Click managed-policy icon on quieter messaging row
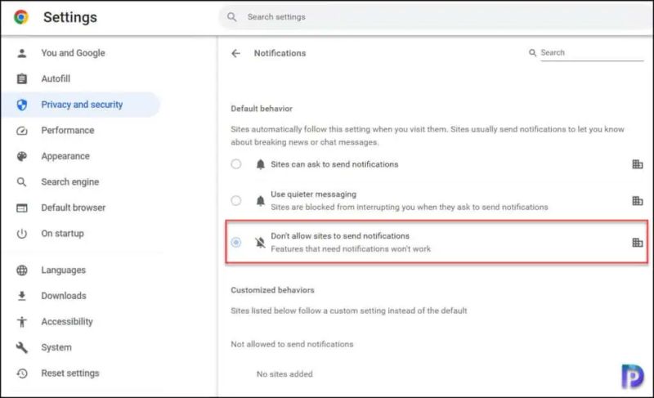 tap(638, 201)
